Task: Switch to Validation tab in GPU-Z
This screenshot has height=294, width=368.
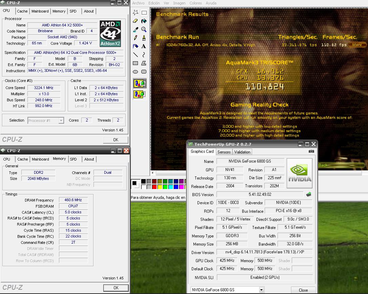Action: [242, 152]
